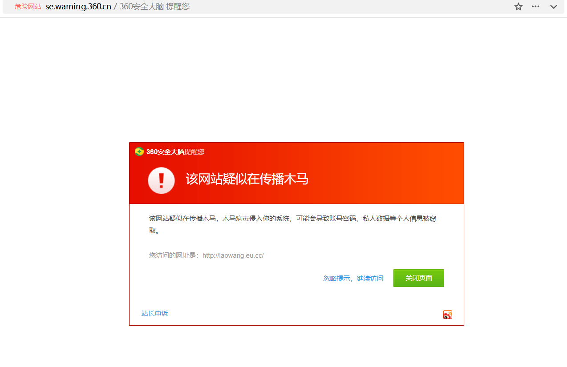
Task: Open the 站长申诉 appeal link
Action: coord(154,313)
